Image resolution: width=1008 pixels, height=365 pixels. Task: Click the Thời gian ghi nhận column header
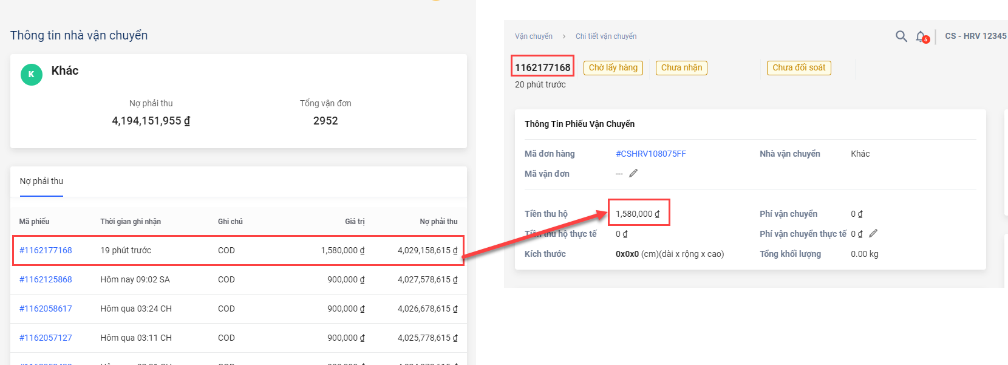coord(131,222)
